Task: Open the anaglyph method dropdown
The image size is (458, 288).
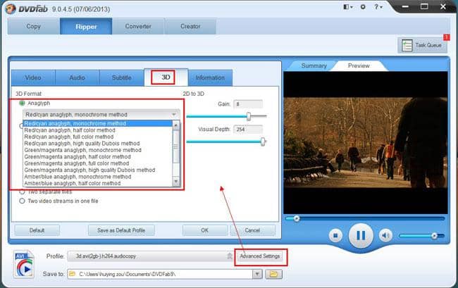Action: [101, 115]
